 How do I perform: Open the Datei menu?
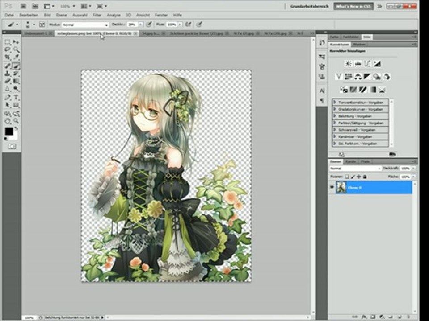pyautogui.click(x=9, y=15)
